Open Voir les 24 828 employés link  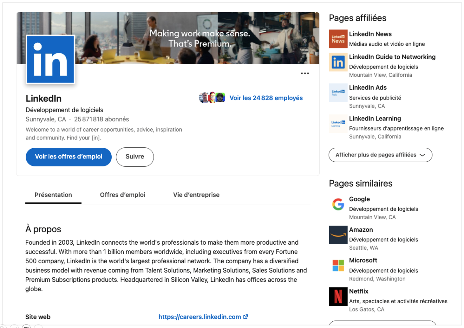266,98
